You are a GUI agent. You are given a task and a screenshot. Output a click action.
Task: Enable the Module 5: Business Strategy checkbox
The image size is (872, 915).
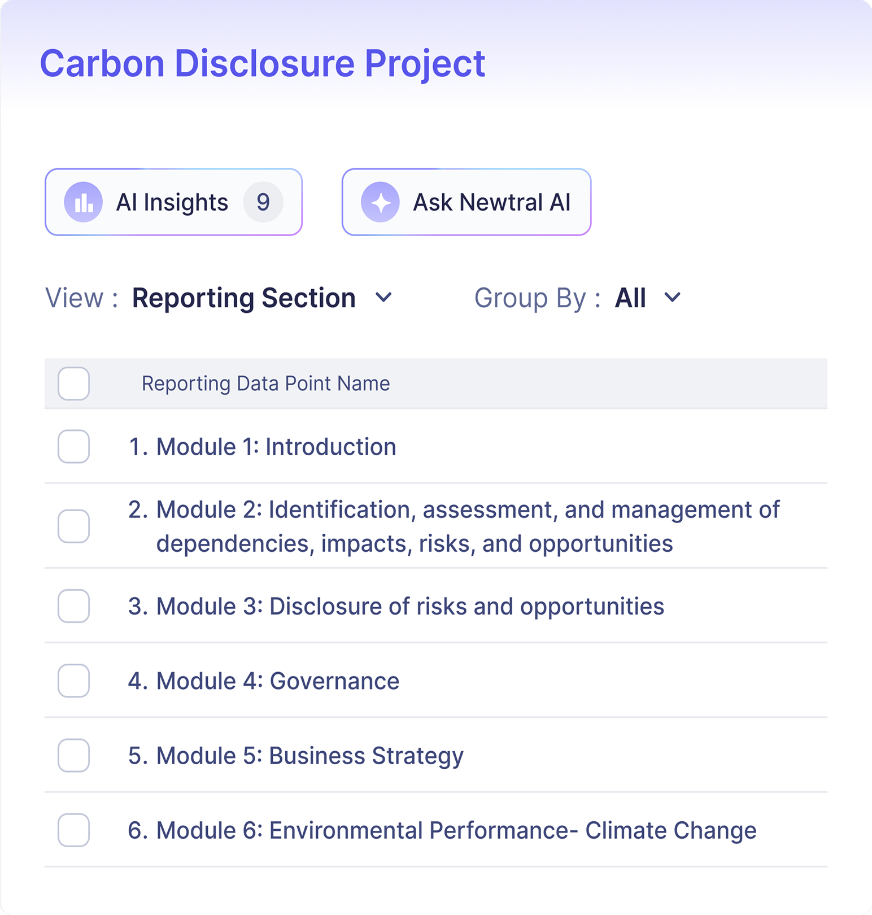[74, 755]
